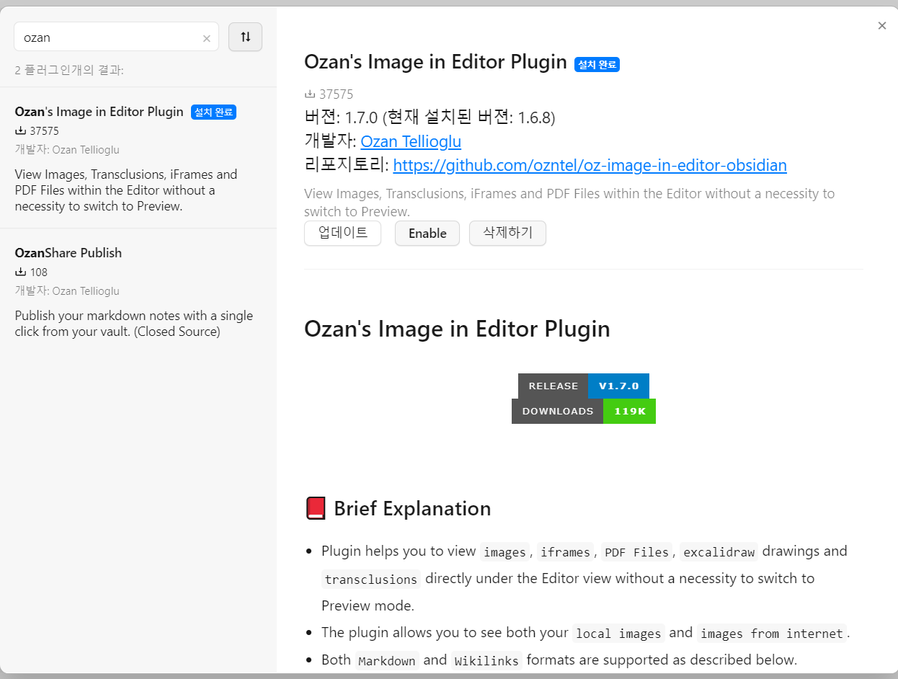Click the plugin search input field
This screenshot has height=679, width=898.
(x=116, y=37)
